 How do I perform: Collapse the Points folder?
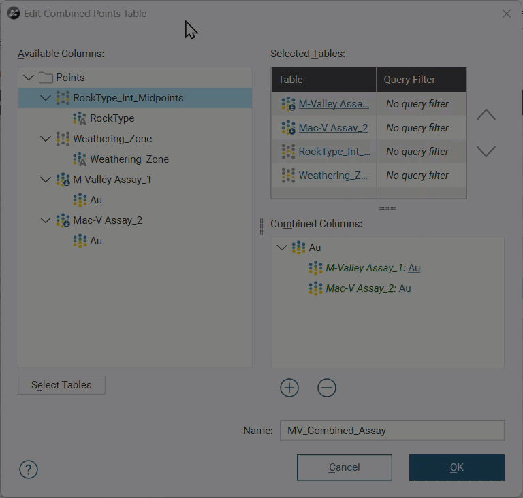click(x=28, y=78)
